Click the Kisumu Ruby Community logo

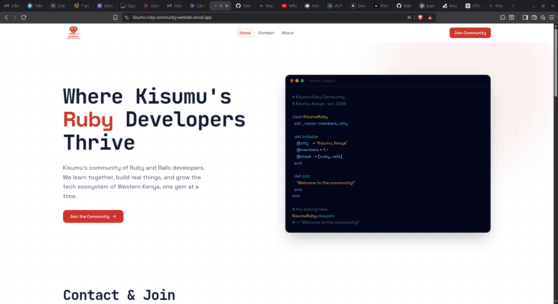click(x=73, y=32)
